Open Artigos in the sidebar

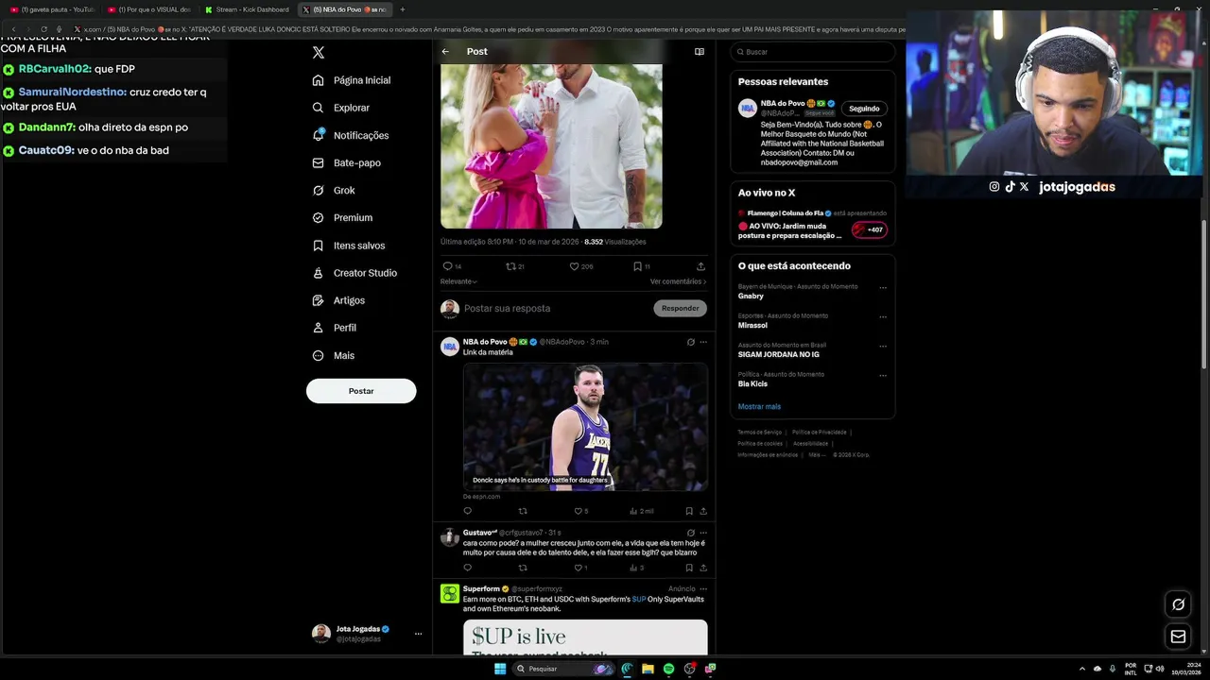coord(338,300)
